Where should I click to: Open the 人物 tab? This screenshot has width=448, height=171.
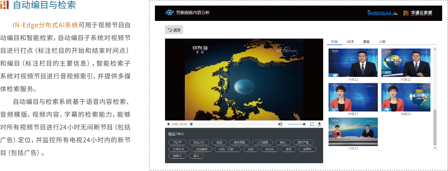click(382, 41)
